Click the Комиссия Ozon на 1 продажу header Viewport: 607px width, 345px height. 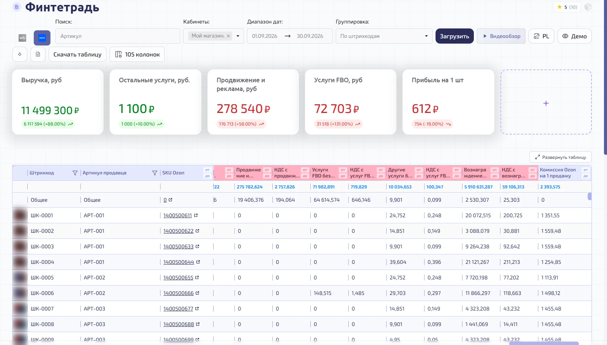[558, 173]
